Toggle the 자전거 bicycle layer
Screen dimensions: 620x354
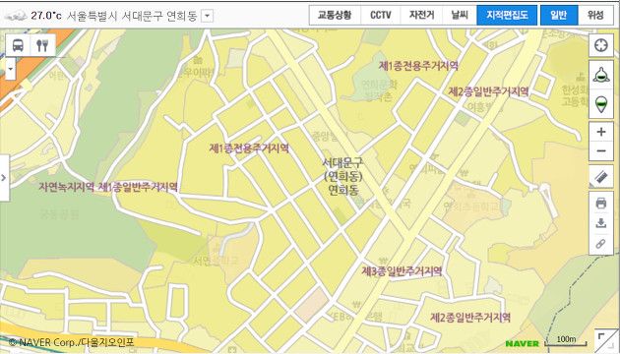coord(421,15)
